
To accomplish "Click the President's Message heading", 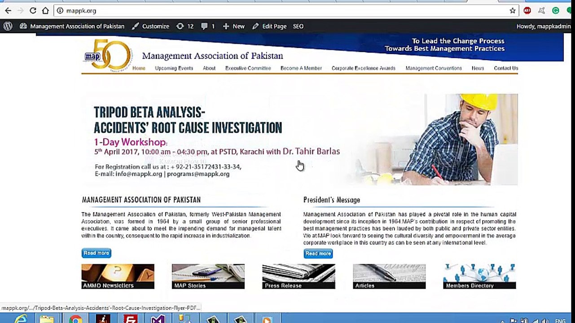I will pyautogui.click(x=332, y=200).
